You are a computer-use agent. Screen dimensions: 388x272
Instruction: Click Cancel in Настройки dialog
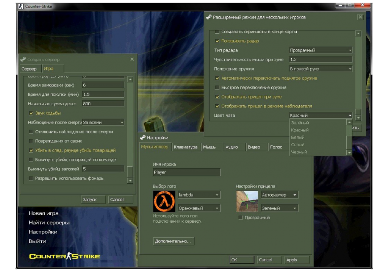tap(269, 260)
